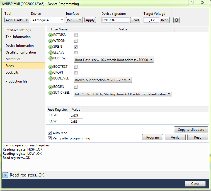Enable the CKOPT fuse checkbox
The image size is (211, 191).
click(x=76, y=73)
